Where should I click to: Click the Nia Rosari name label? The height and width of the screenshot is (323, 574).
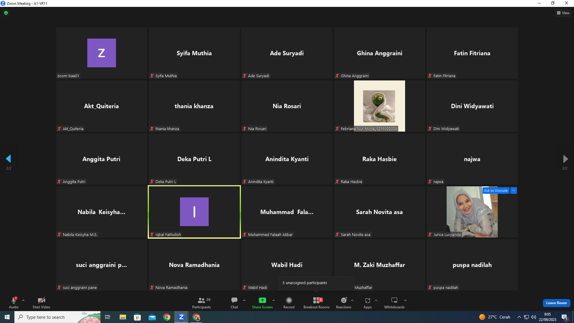[x=257, y=129]
